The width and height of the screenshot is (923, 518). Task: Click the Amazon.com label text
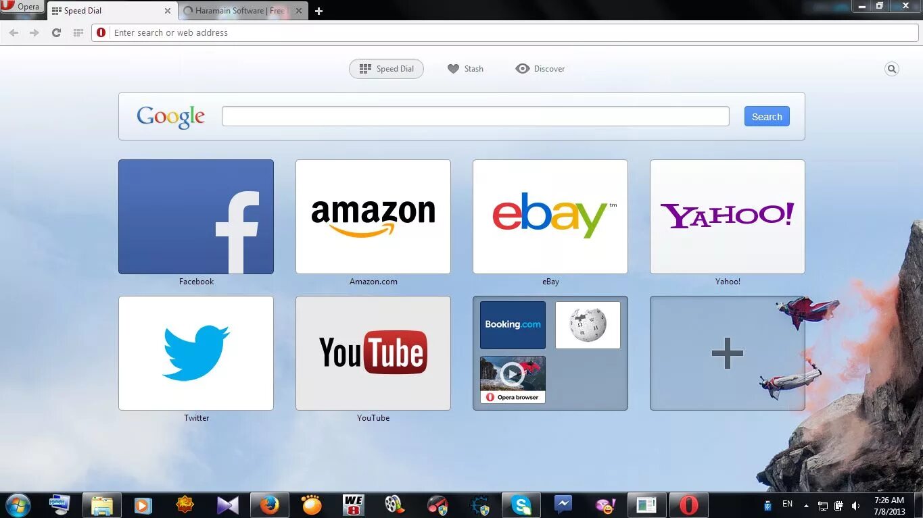373,282
